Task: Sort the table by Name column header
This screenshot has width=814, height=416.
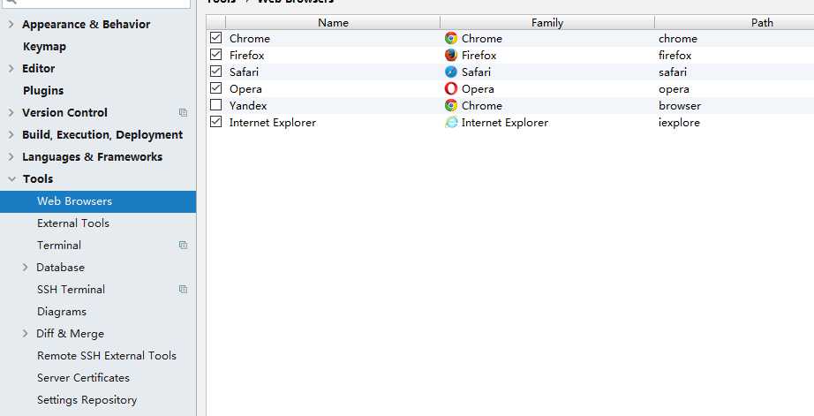Action: pyautogui.click(x=333, y=22)
